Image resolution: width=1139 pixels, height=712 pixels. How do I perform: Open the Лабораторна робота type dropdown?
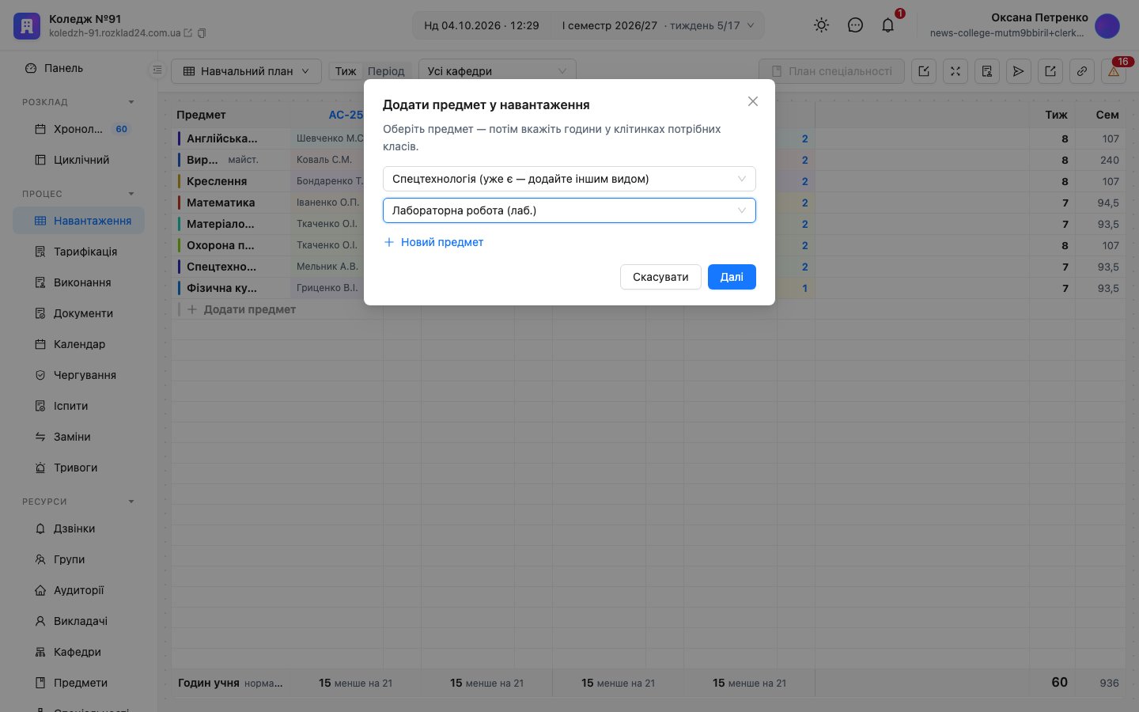[569, 210]
